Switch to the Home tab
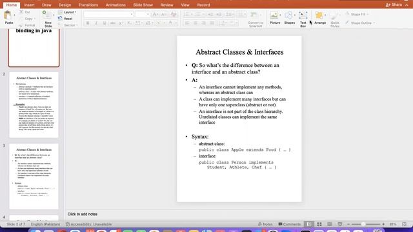The height and width of the screenshot is (232, 413). point(12,5)
